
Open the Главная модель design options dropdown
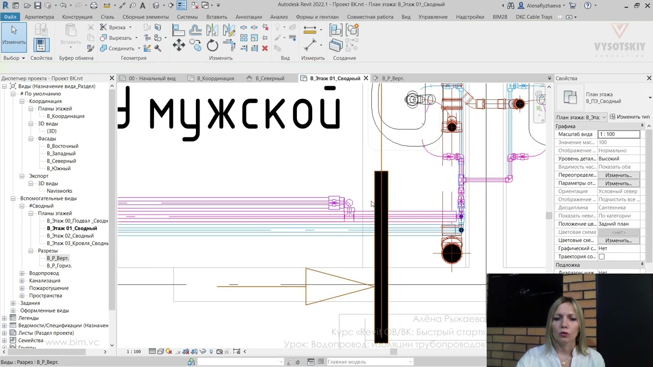point(370,362)
